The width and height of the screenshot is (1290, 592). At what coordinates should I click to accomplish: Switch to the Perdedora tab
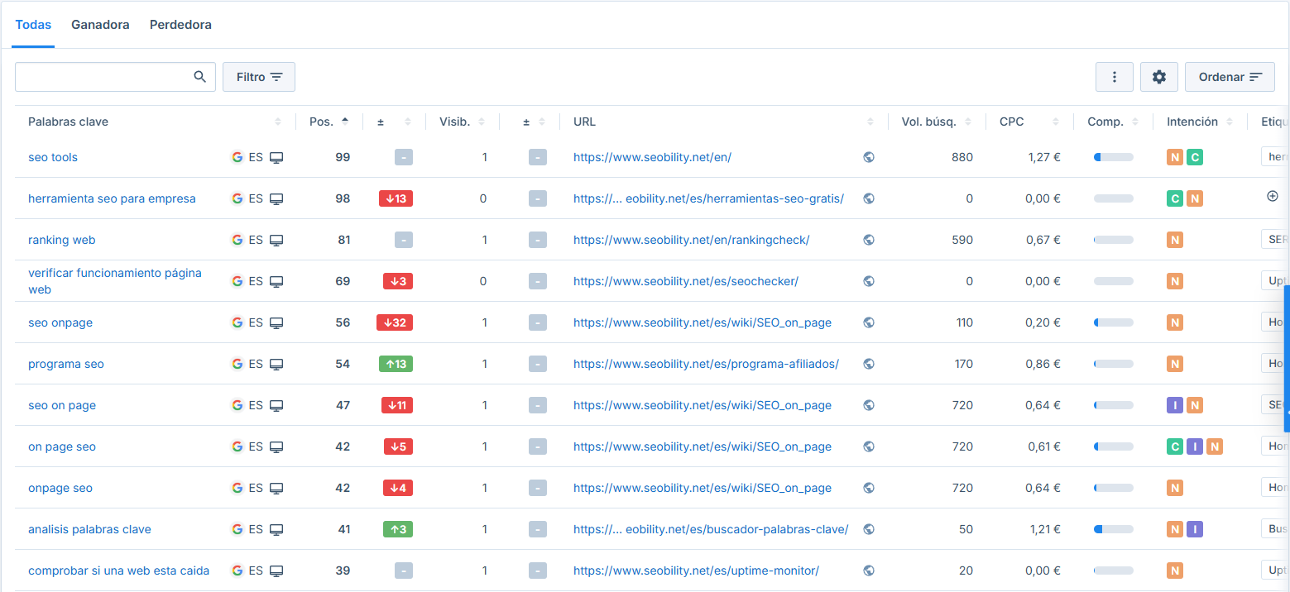180,25
